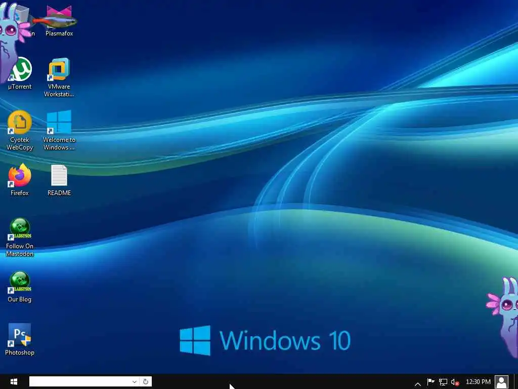Viewport: 518px width, 389px height.
Task: Select the README text file
Action: point(59,180)
